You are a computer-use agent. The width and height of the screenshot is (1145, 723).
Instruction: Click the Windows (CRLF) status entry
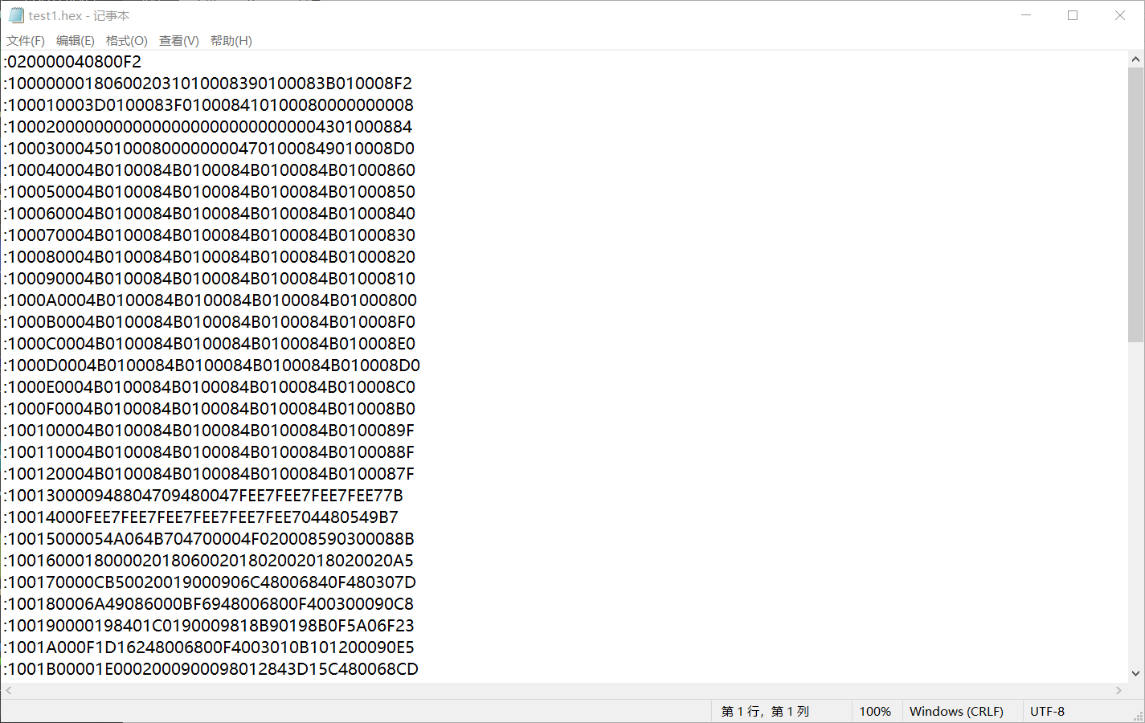click(x=956, y=712)
